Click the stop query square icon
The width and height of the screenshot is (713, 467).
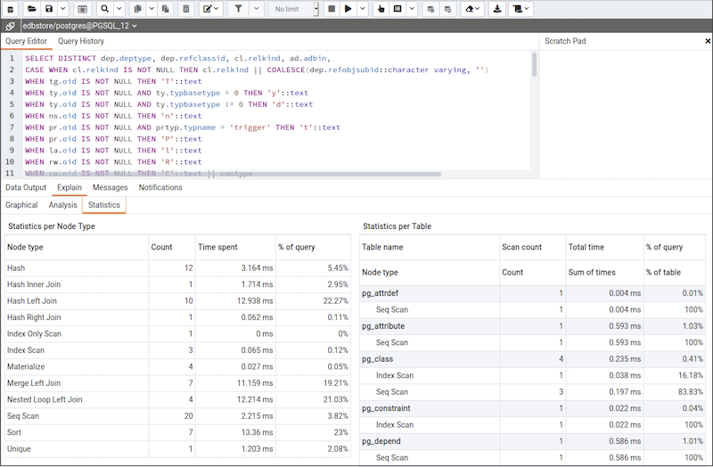pos(332,9)
